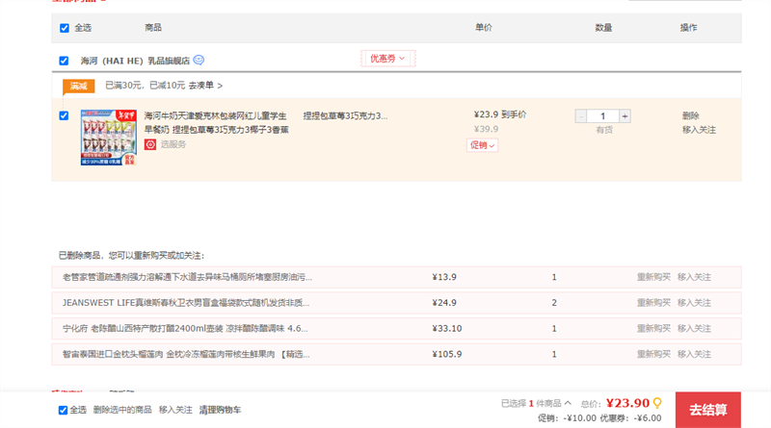Click the red 选服务 service icon
This screenshot has width=771, height=428.
pos(150,144)
